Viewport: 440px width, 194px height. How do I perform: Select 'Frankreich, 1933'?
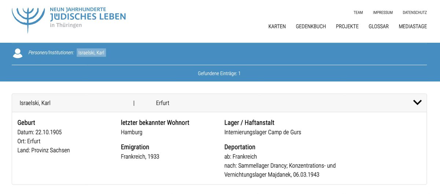(x=140, y=157)
